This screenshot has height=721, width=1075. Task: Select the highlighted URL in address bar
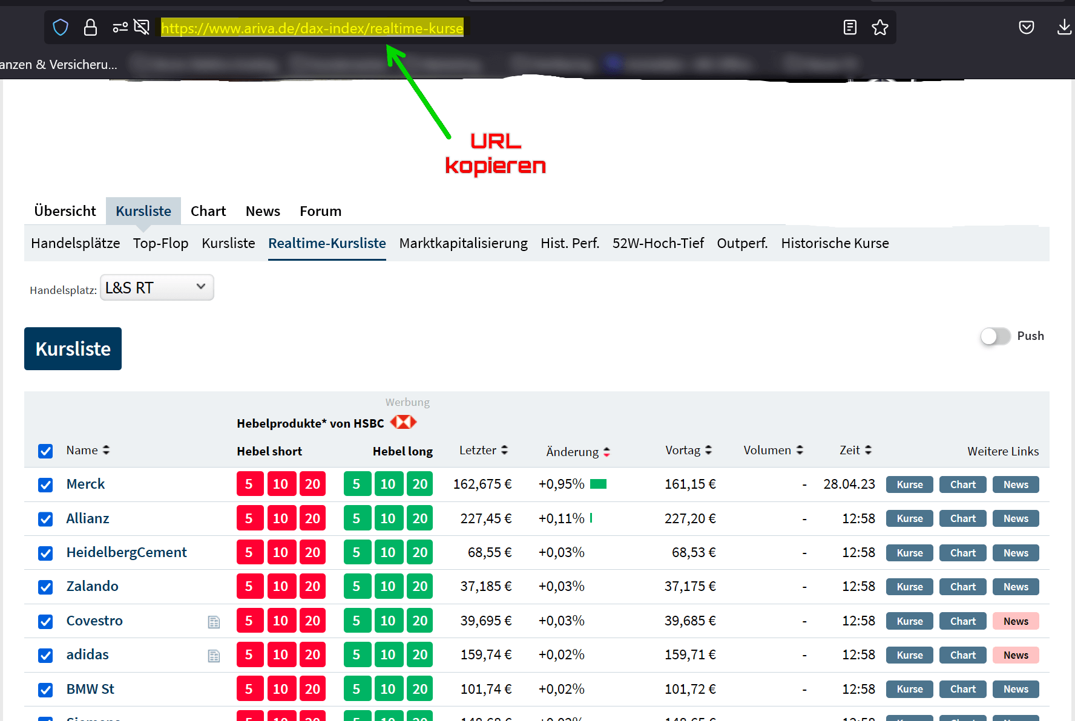click(x=312, y=28)
